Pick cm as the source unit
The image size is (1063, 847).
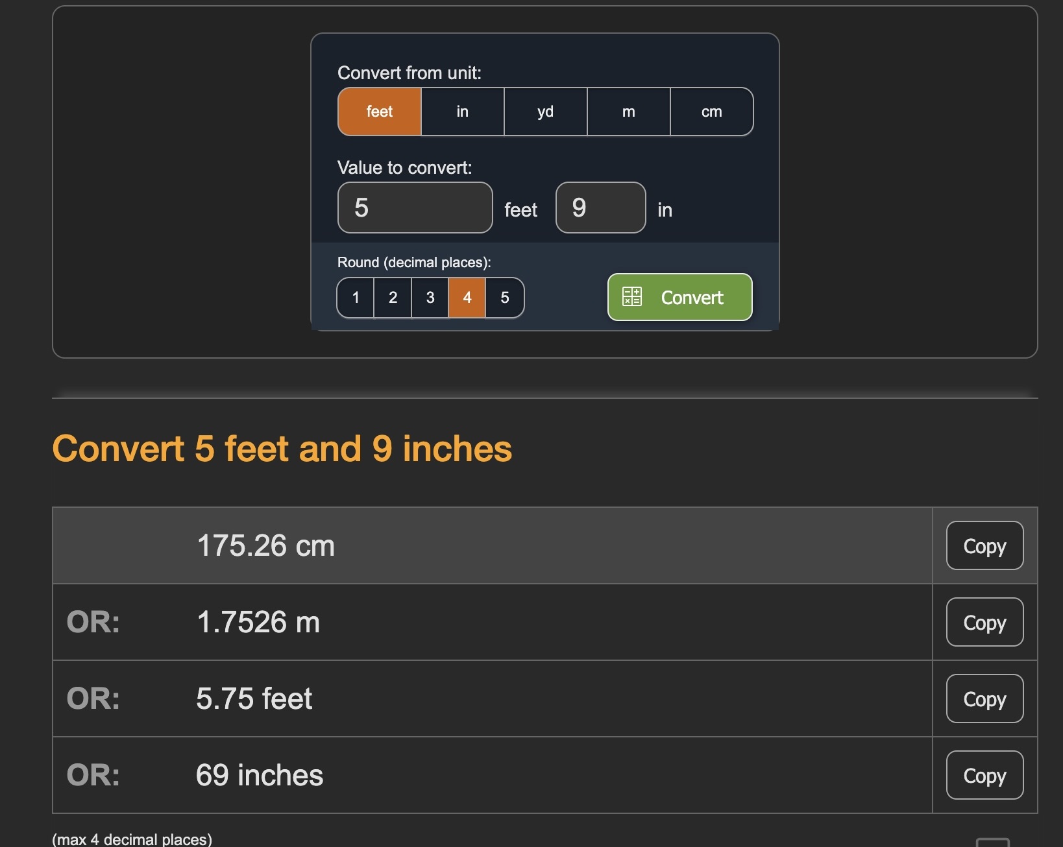click(711, 112)
